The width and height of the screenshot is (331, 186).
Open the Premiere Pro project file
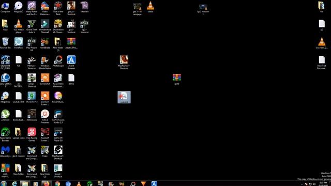pyautogui.click(x=84, y=7)
